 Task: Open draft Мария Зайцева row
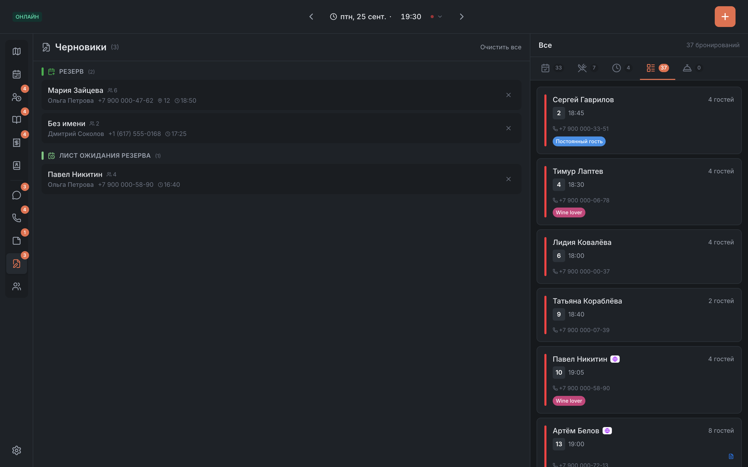(281, 95)
